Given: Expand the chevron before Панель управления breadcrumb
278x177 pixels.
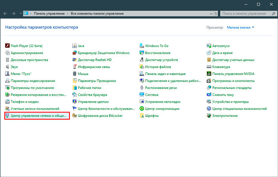Looking at the screenshot, I should tap(31, 14).
